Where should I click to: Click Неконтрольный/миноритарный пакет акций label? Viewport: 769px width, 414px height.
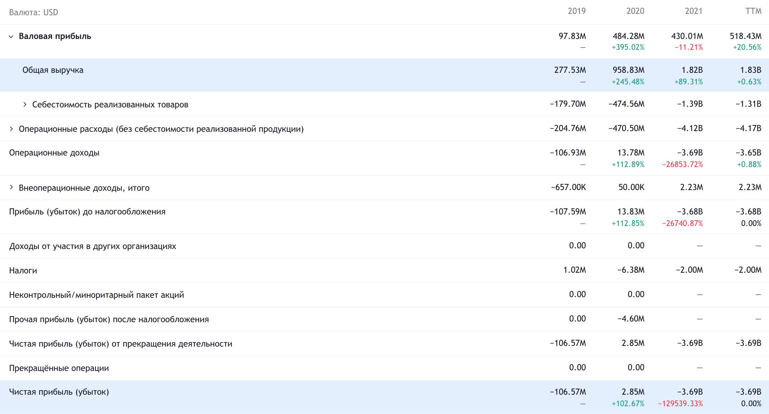click(97, 295)
